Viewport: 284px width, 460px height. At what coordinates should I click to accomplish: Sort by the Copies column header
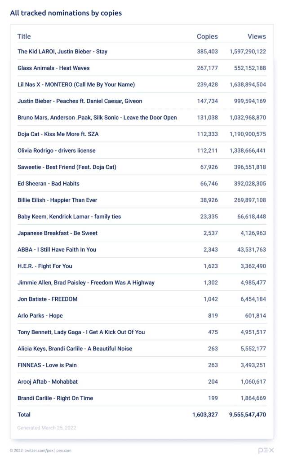(207, 36)
